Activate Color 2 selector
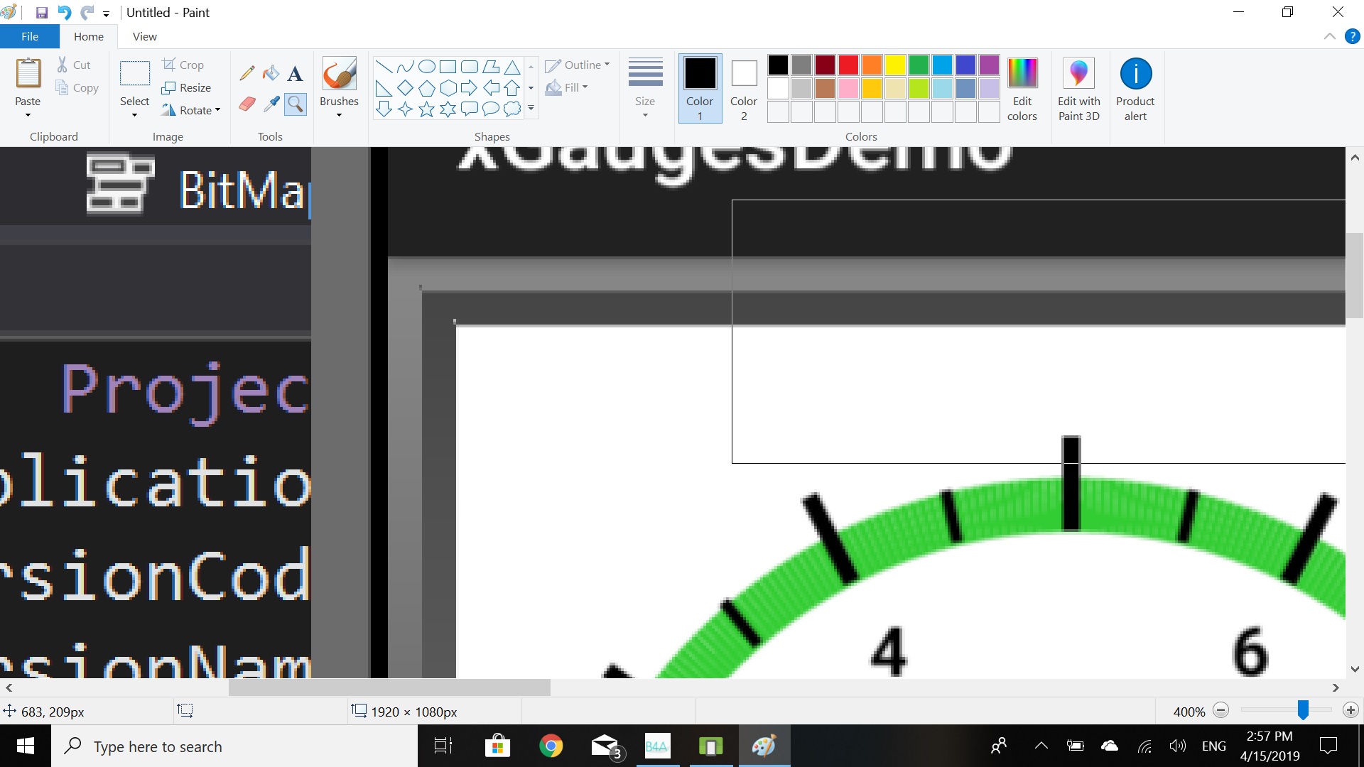This screenshot has width=1364, height=767. pyautogui.click(x=744, y=88)
